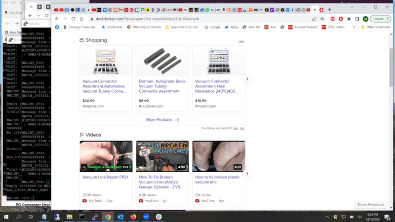The width and height of the screenshot is (395, 222).
Task: Go back in the DuckDuckGo browser
Action: point(57,19)
